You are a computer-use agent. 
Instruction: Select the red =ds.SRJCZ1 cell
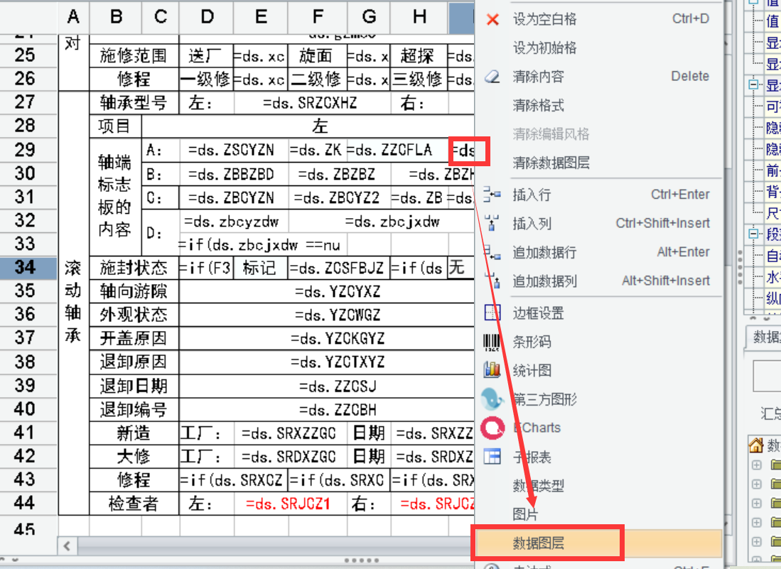[x=290, y=503]
